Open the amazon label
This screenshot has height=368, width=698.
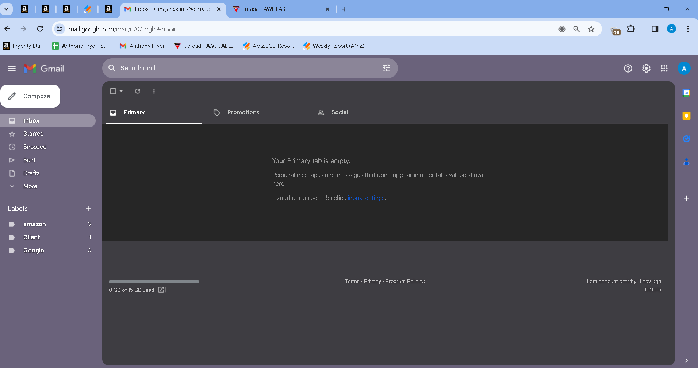point(47,224)
